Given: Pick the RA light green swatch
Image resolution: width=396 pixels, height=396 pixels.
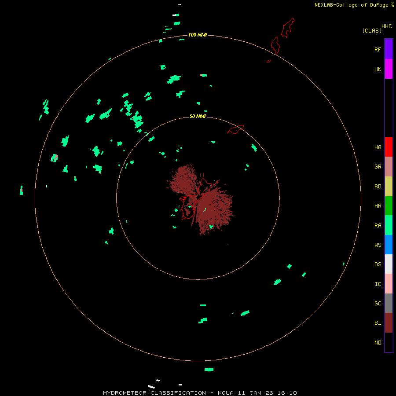Looking at the screenshot, I should pos(389,225).
